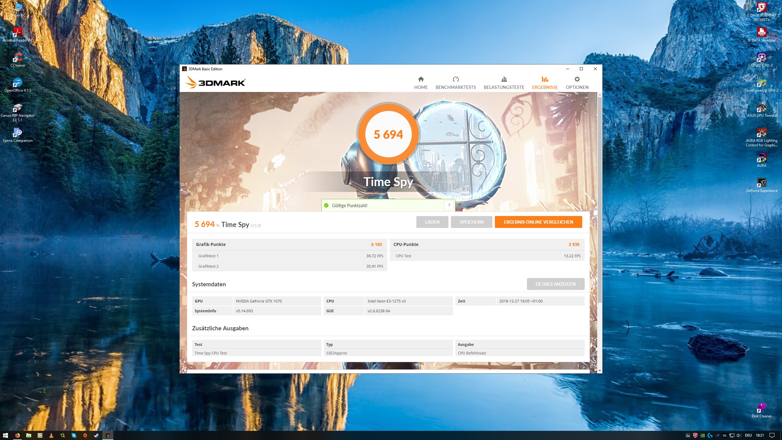Click the SystemInfo value v5.14.693

[244, 311]
